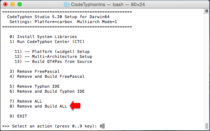
Task: Click the 'Platform (widget) Setup' line
Action: point(52,51)
